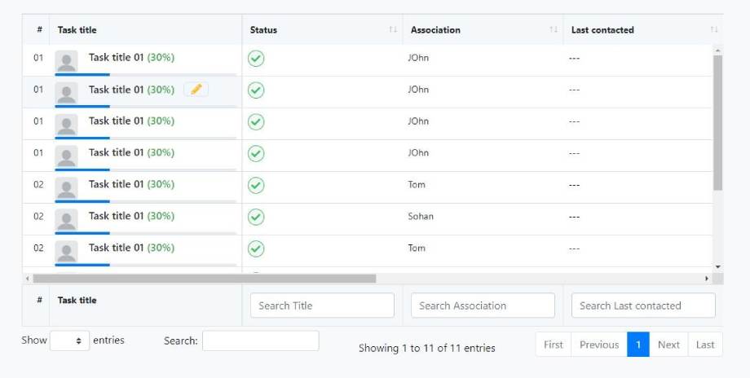This screenshot has width=750, height=378.
Task: Click the horizontal scrollbar right arrow
Action: click(x=706, y=279)
